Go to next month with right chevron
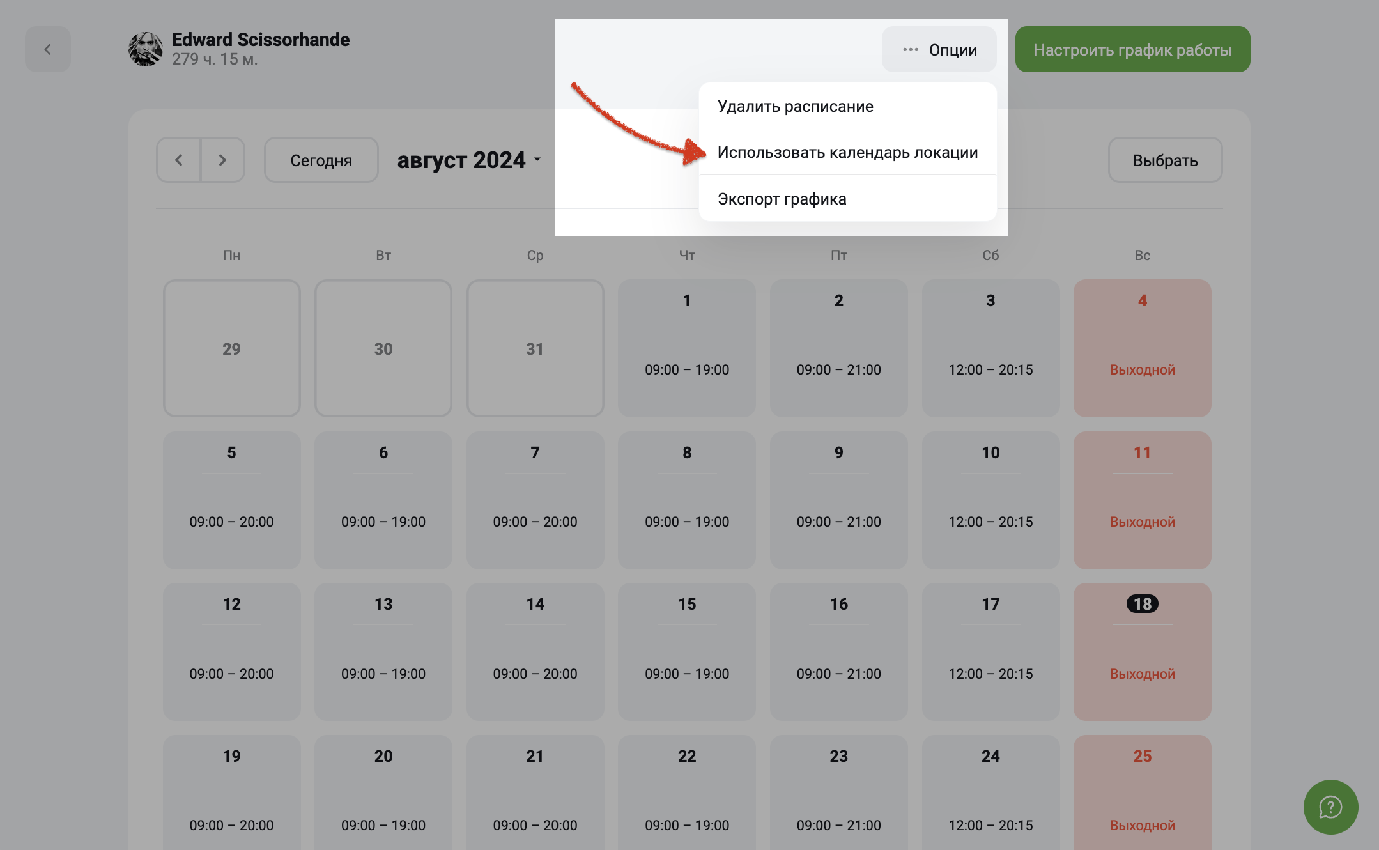This screenshot has height=850, width=1379. click(222, 160)
